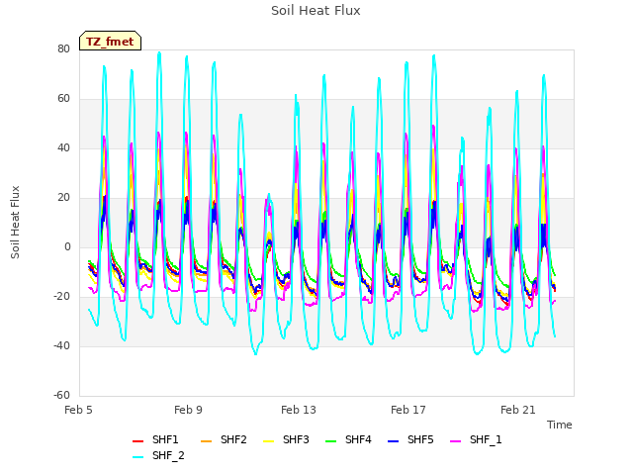Click the green SHF4 legend swatch

click(331, 441)
